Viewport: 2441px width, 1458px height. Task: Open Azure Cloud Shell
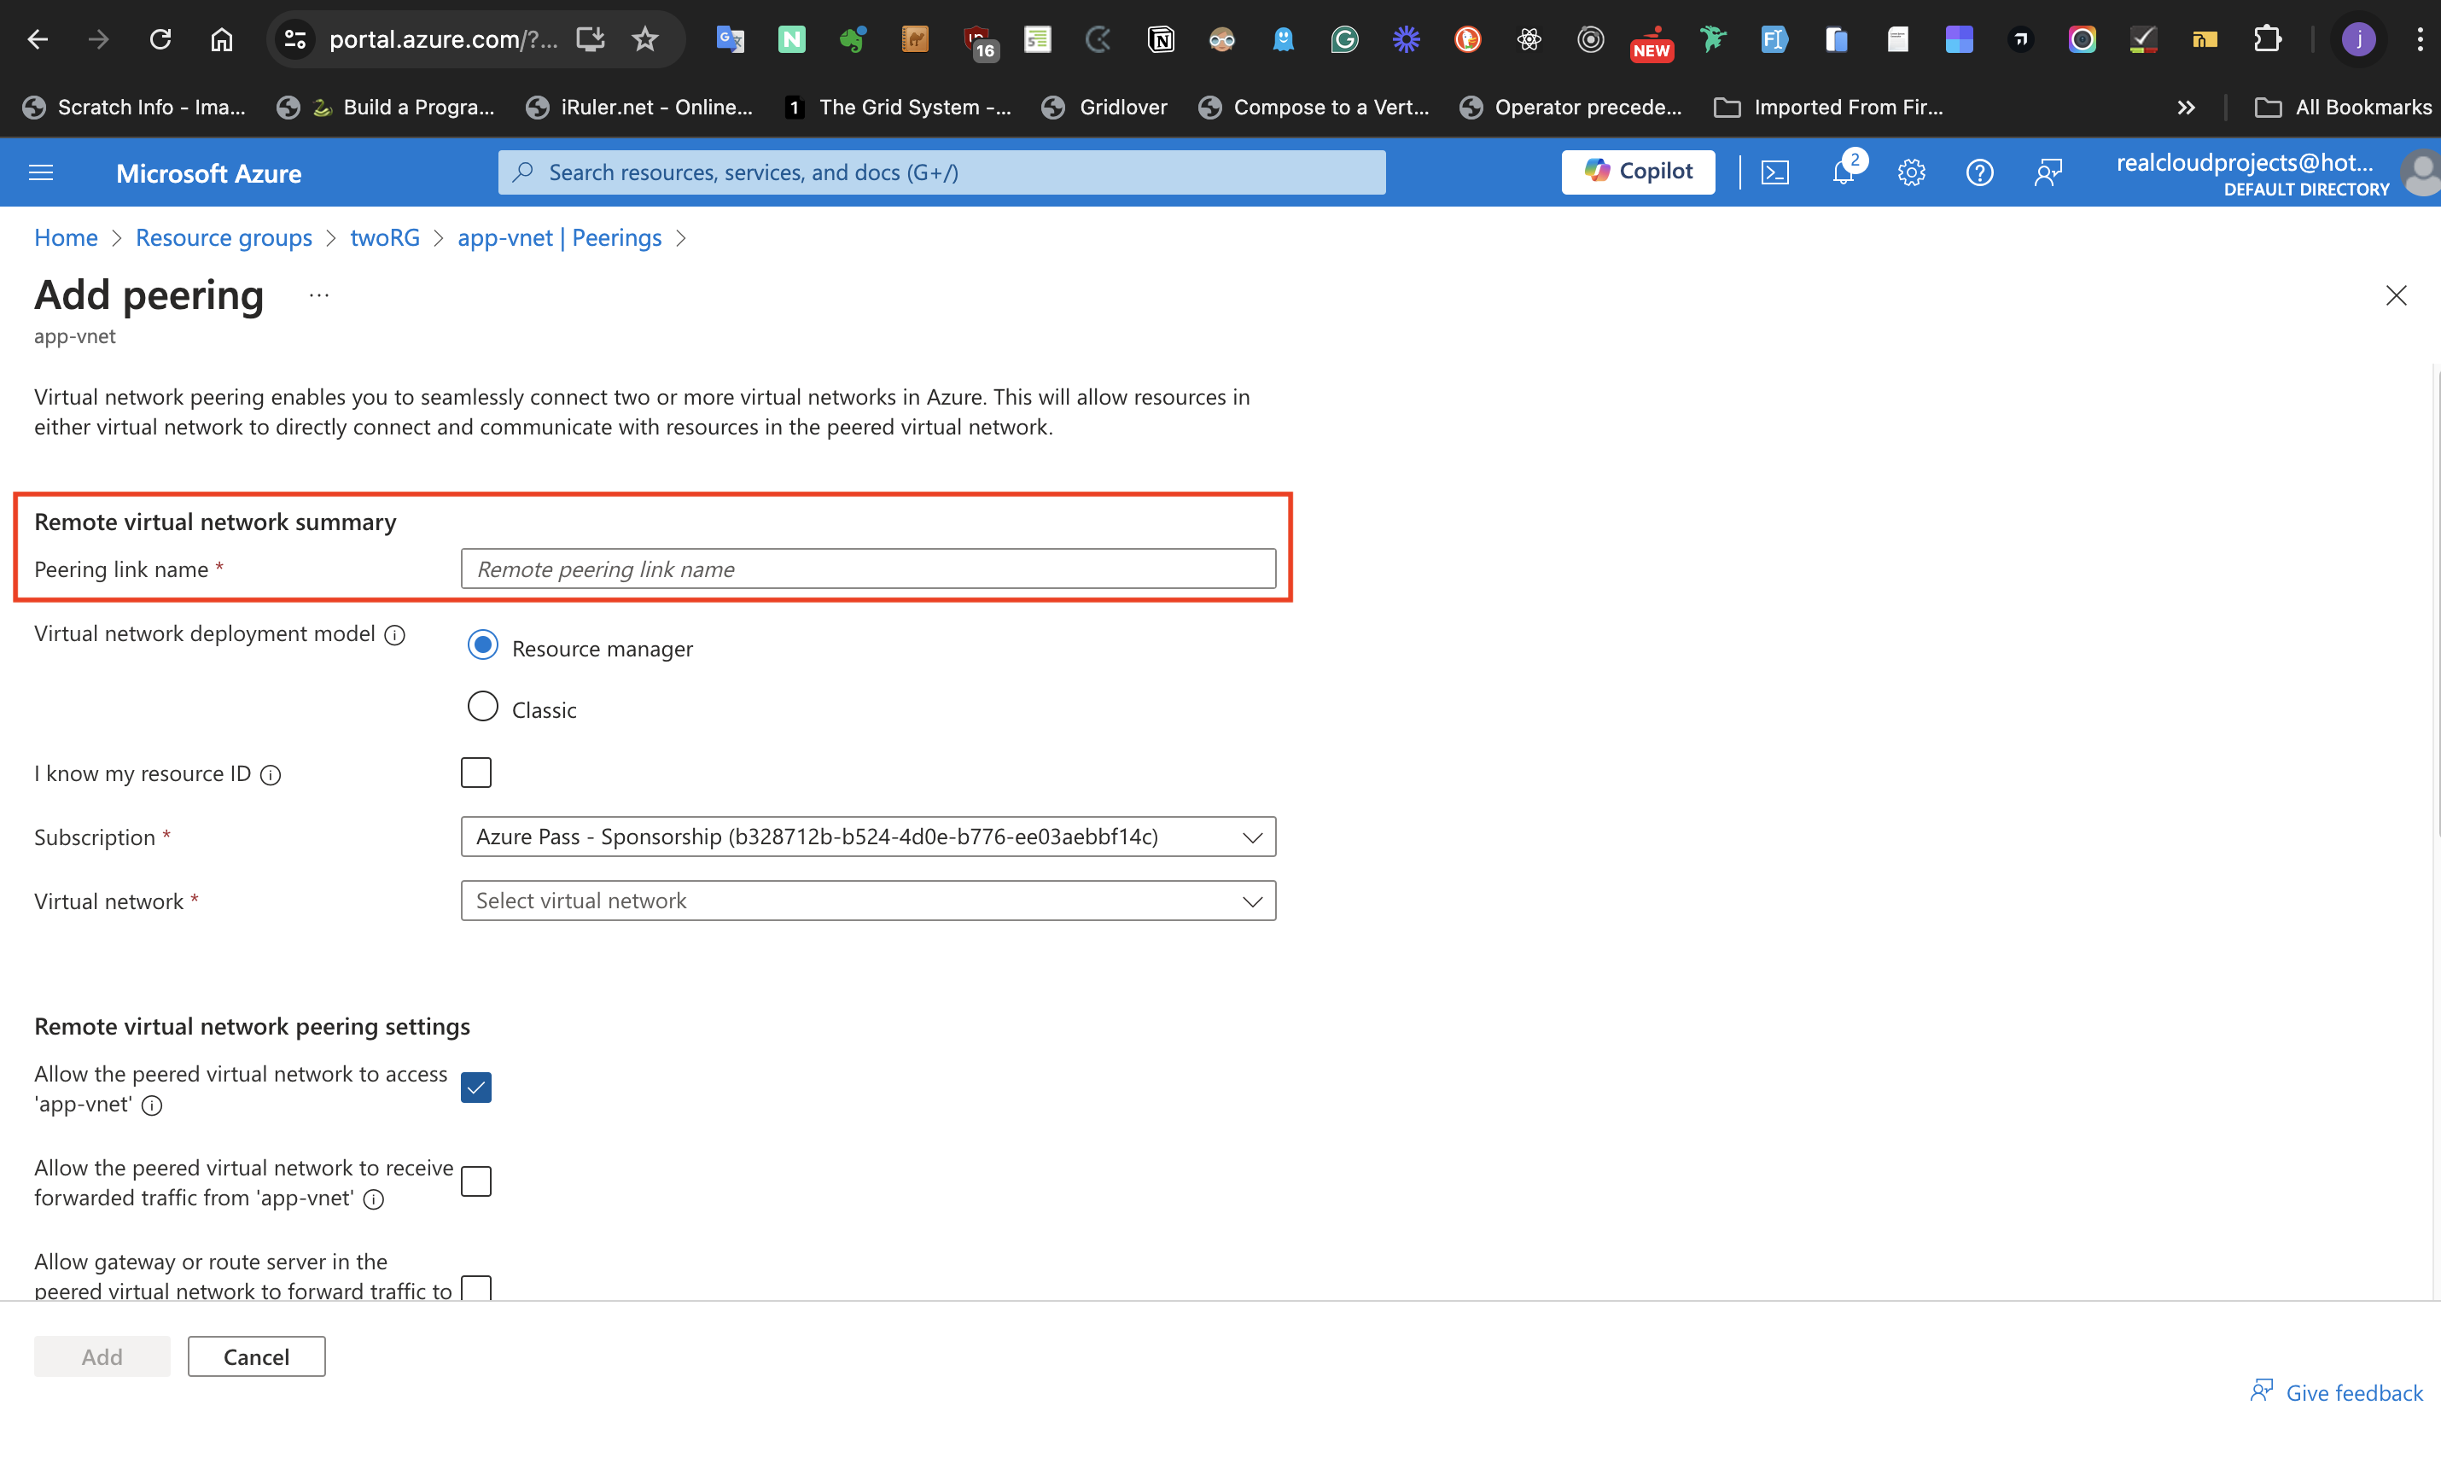1776,172
